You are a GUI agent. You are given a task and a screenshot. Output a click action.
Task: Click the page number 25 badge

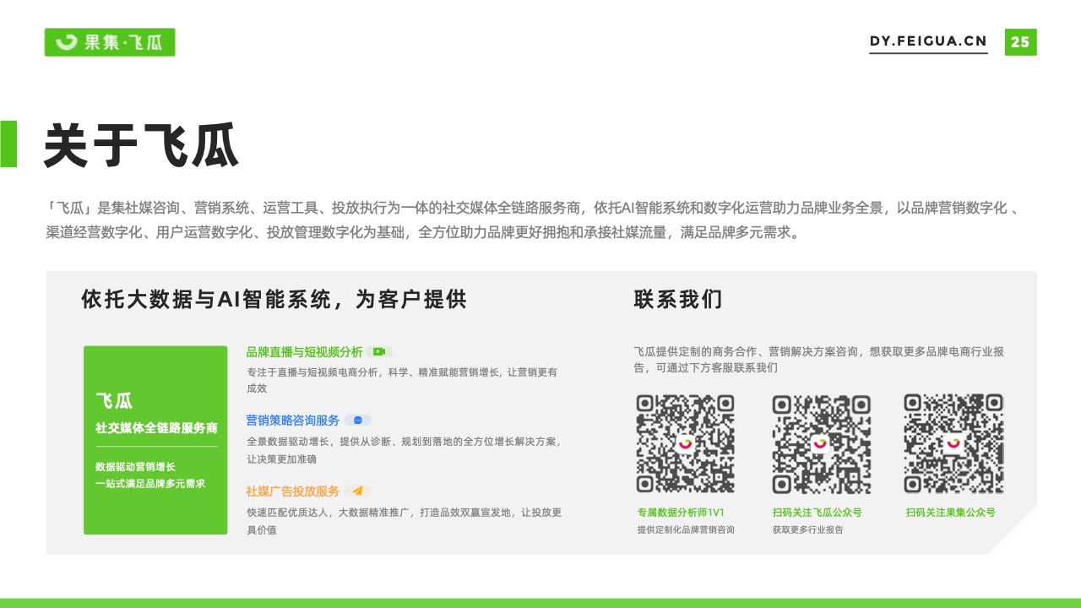(1020, 42)
